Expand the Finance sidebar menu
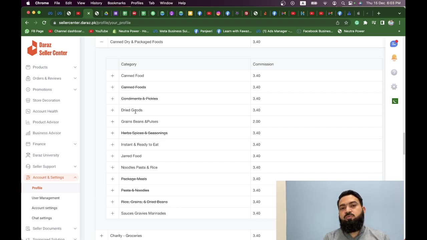Viewport: 427px width, 240px height. click(75, 144)
